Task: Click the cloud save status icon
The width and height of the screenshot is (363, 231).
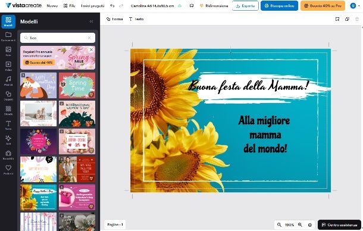Action: pos(180,6)
